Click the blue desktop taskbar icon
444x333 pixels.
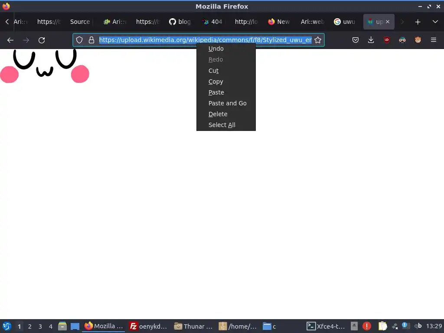[x=75, y=326]
